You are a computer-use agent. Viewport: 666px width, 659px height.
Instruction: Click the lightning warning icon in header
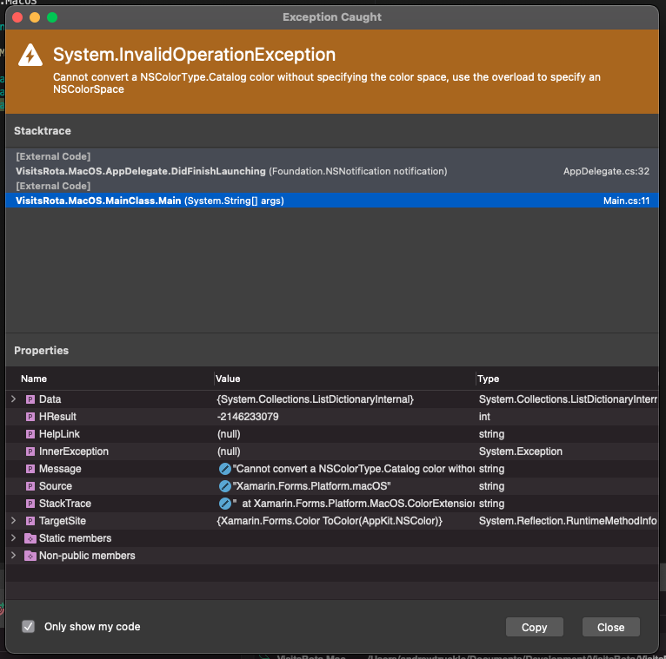(30, 56)
